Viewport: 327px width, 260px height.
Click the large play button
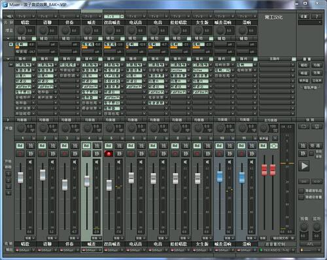tap(305, 166)
